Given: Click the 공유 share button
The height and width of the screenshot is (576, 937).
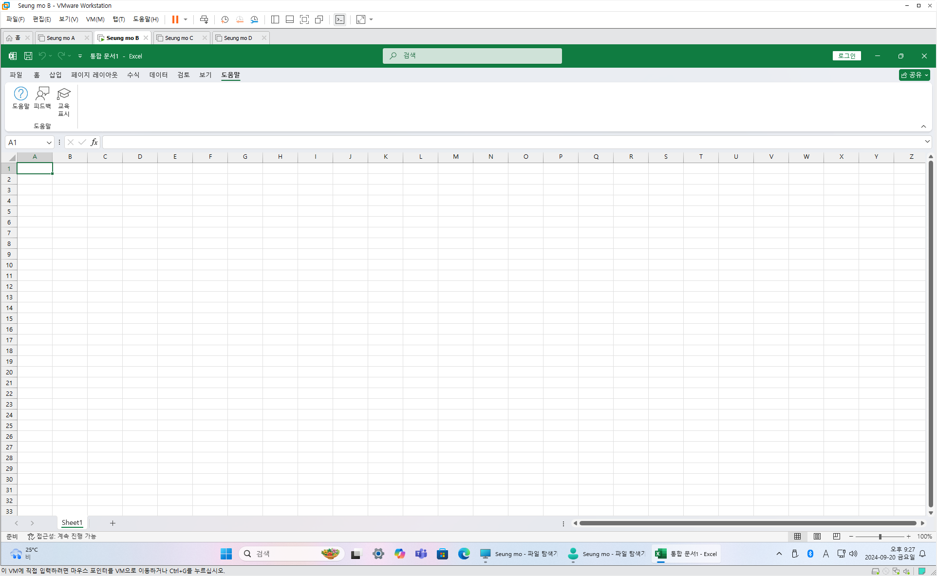Looking at the screenshot, I should pos(914,74).
